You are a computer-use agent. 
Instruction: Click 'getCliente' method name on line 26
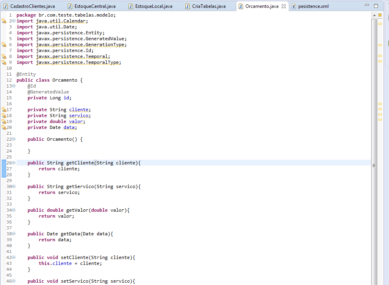point(80,163)
